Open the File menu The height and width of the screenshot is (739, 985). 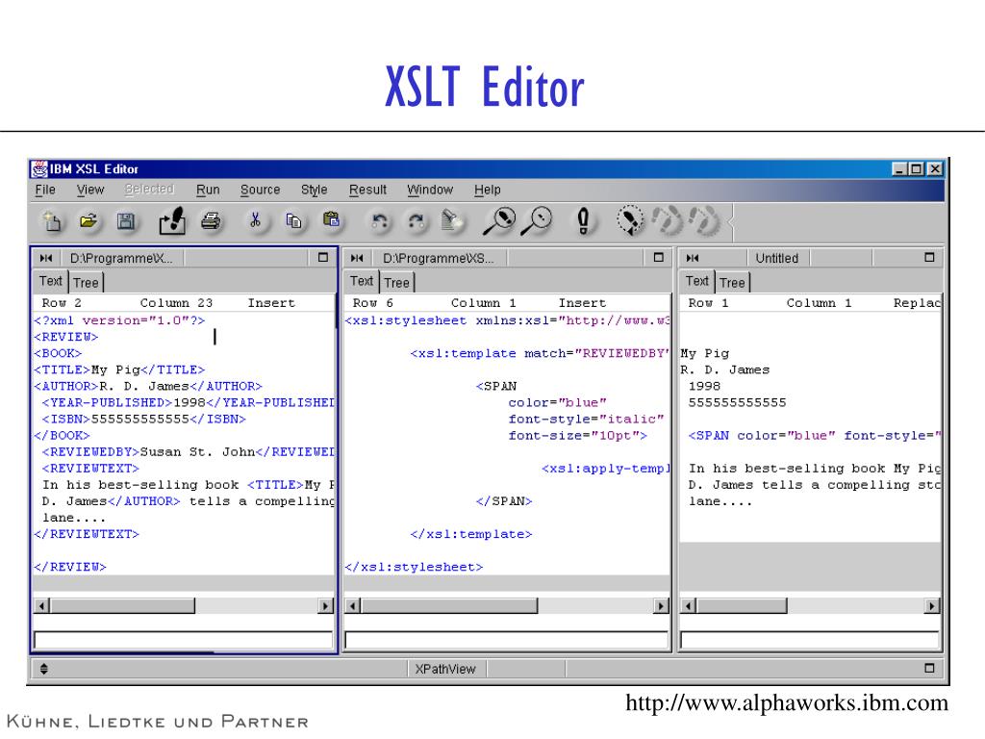(x=45, y=190)
